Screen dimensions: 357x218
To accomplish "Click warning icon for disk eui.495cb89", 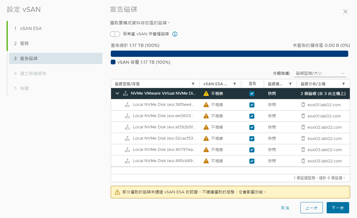I will click(x=206, y=161).
